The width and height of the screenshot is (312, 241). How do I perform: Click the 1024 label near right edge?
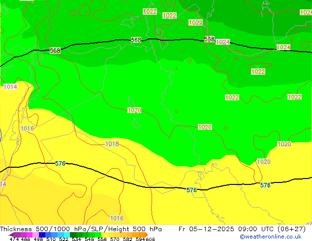(x=283, y=47)
